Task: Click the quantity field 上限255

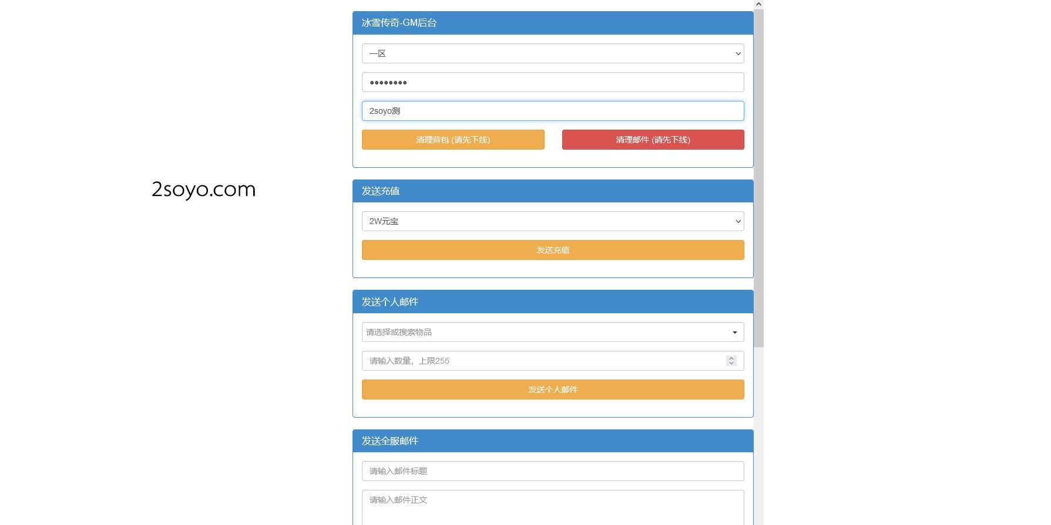Action: click(x=553, y=361)
